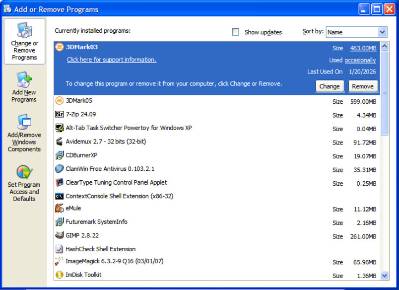Click the 7-Zip 24.09 program icon

point(60,114)
